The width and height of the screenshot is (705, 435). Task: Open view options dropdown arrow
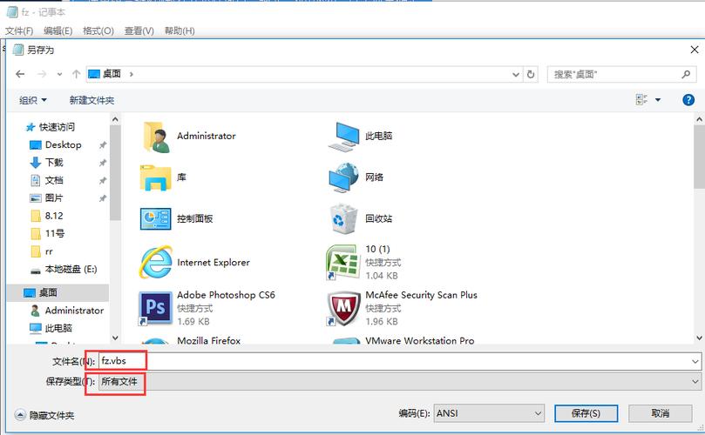(658, 100)
